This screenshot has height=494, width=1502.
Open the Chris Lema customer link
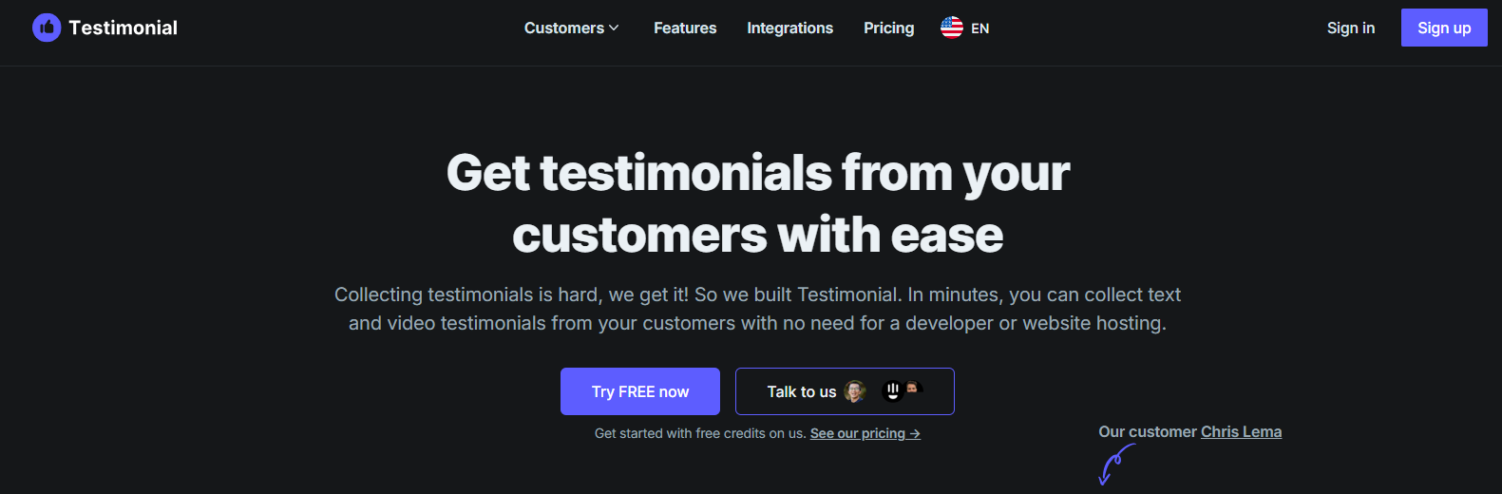click(1241, 431)
